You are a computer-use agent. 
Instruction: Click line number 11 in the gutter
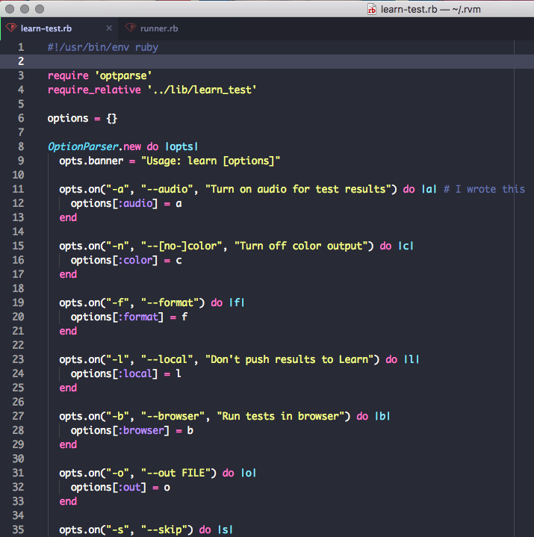click(x=19, y=189)
